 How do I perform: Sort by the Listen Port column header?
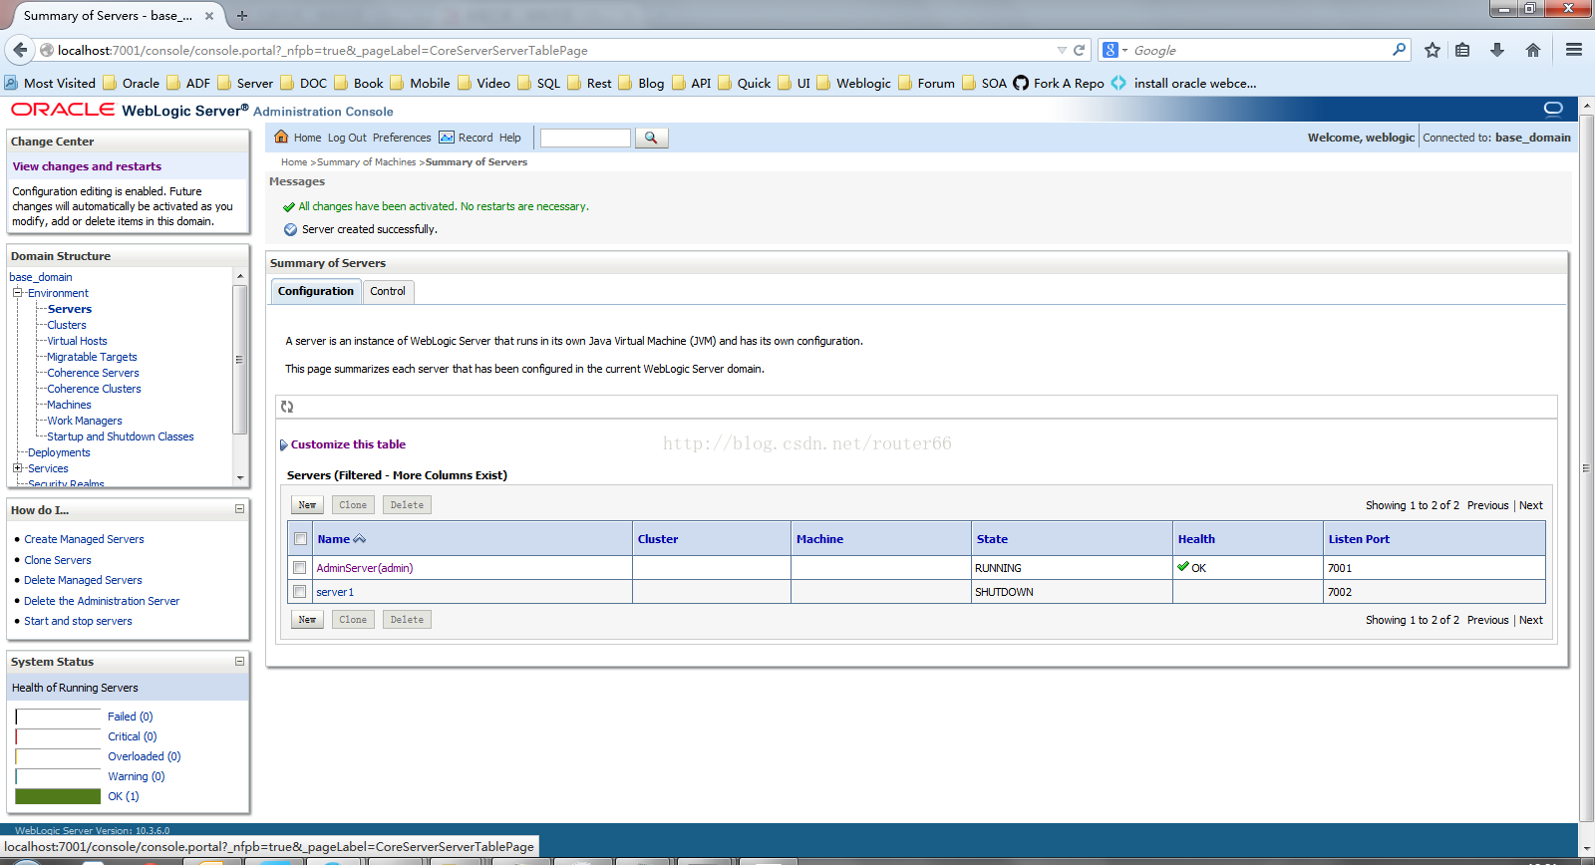coord(1359,539)
